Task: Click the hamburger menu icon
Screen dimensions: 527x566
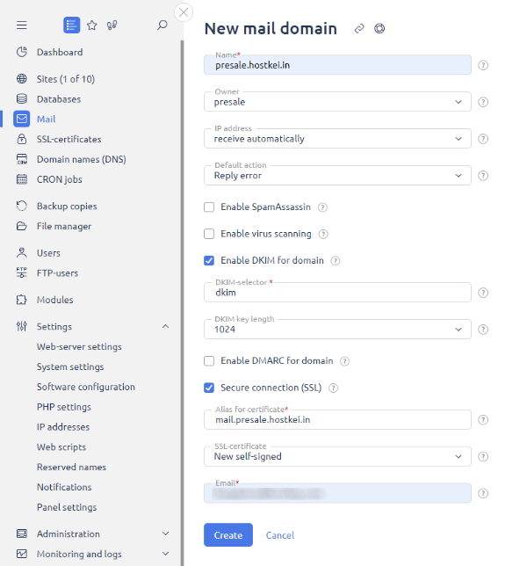Action: pyautogui.click(x=22, y=25)
